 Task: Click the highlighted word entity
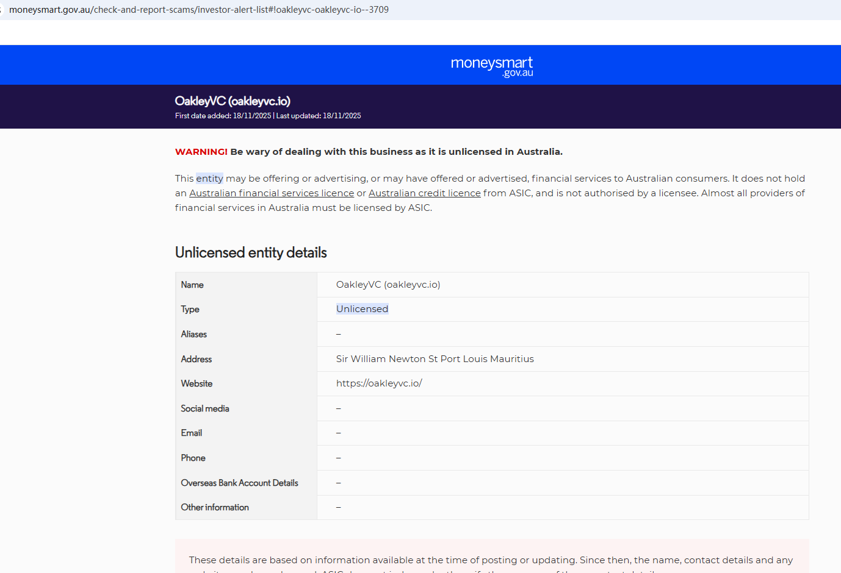pyautogui.click(x=209, y=179)
